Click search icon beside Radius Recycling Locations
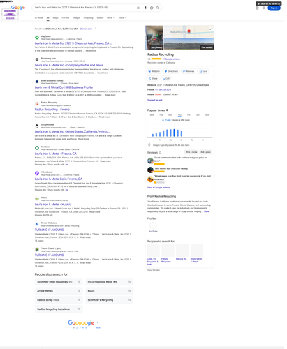 pos(79,309)
